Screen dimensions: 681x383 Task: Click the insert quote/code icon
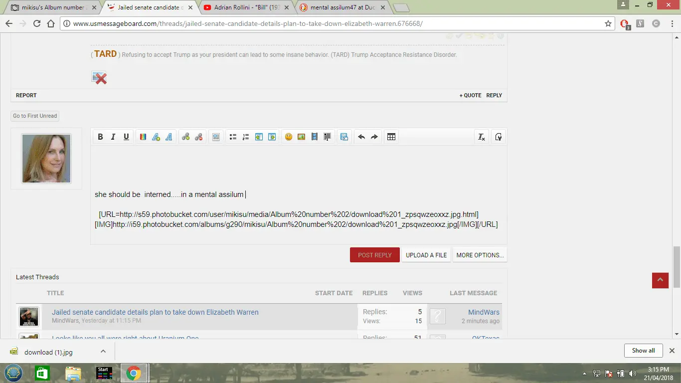coord(328,137)
